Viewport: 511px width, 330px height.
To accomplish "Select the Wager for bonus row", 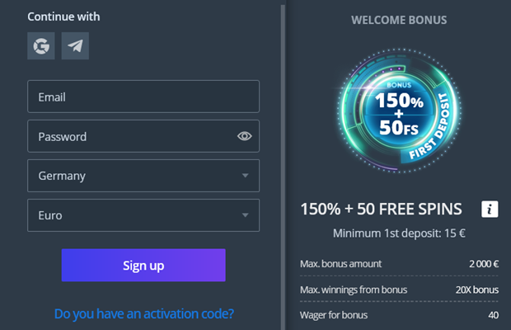I will point(399,315).
